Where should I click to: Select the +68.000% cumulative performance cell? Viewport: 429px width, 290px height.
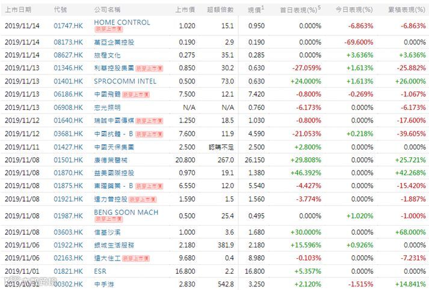tap(410, 232)
